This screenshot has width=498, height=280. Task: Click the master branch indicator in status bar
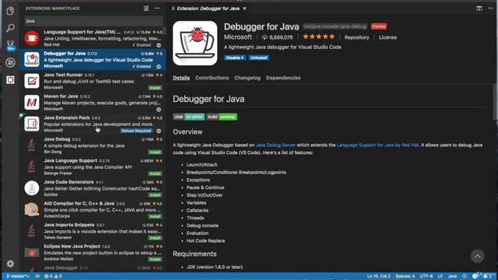(18, 276)
